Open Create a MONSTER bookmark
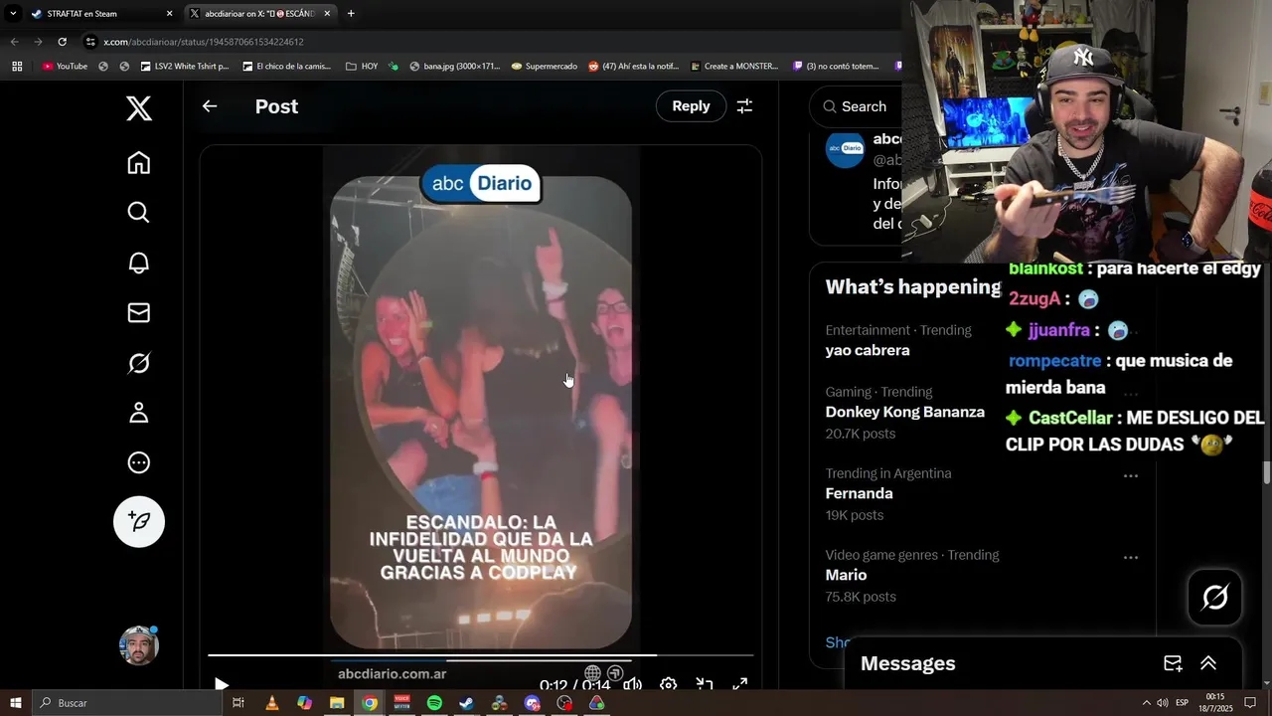The image size is (1272, 716). (733, 67)
